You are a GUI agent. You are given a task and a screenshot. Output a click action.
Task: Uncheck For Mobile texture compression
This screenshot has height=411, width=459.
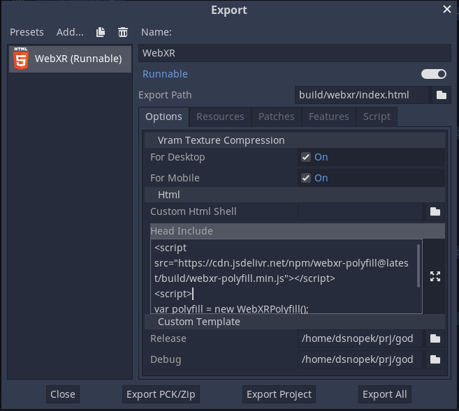tap(306, 178)
